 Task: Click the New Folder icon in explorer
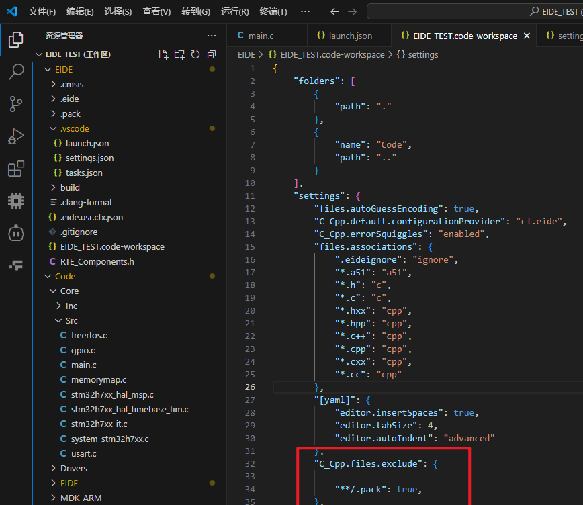coord(179,54)
